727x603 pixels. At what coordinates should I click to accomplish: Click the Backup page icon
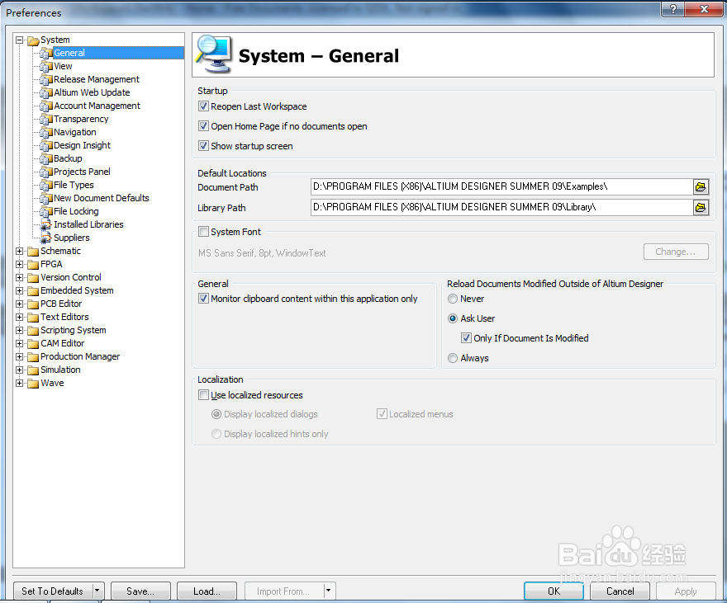pos(46,159)
